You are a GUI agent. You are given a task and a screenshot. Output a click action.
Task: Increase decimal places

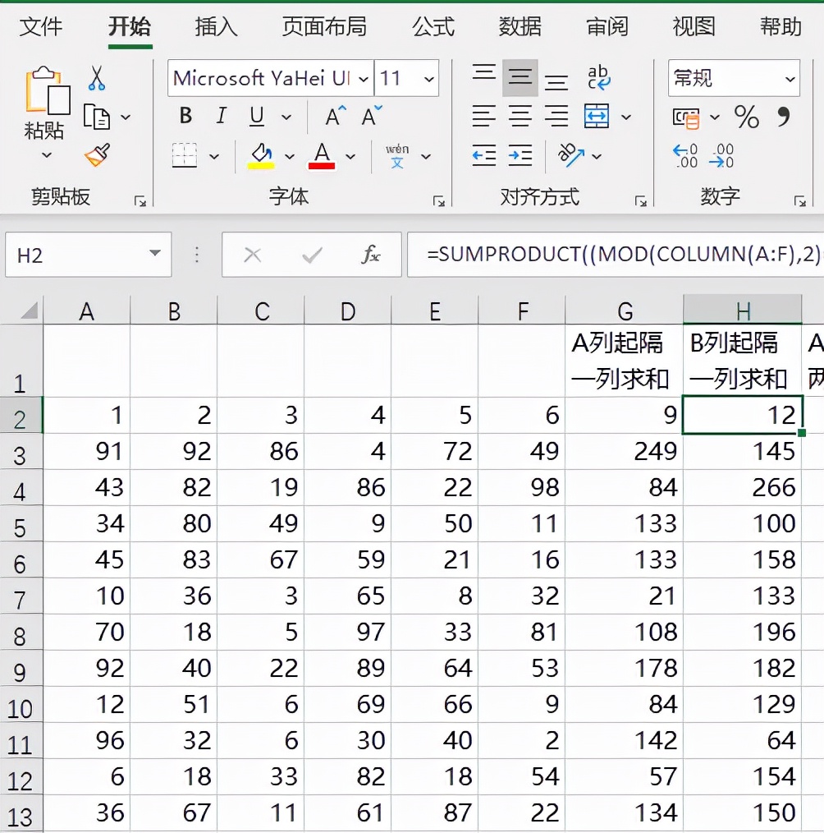pos(685,155)
